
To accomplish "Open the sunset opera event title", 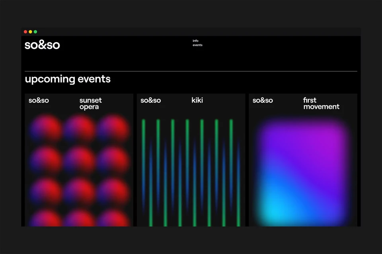I will (90, 104).
